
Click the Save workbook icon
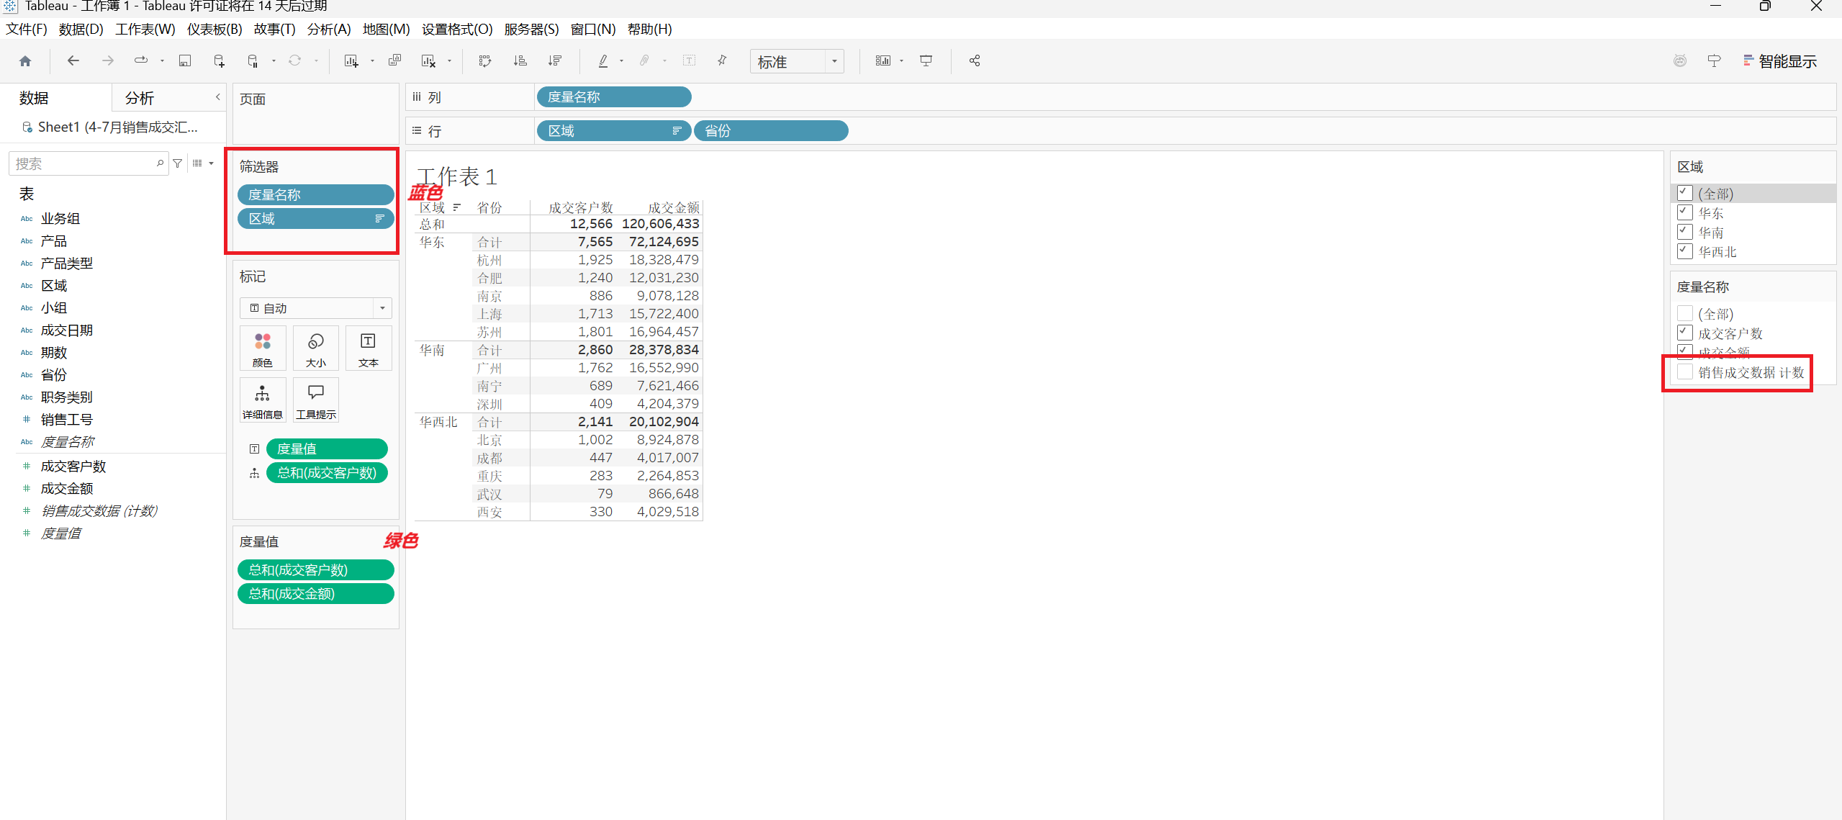pyautogui.click(x=185, y=61)
